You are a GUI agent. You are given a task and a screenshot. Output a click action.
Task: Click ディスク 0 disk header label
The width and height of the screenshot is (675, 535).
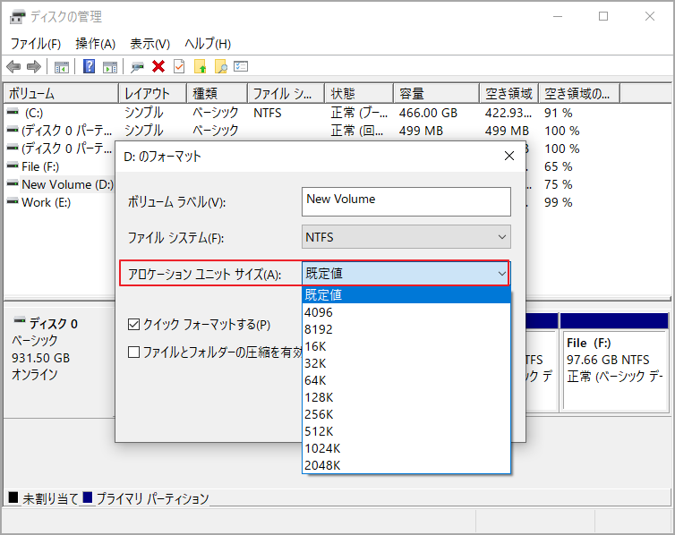pos(54,323)
